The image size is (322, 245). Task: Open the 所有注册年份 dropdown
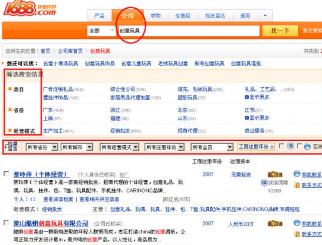(165, 147)
